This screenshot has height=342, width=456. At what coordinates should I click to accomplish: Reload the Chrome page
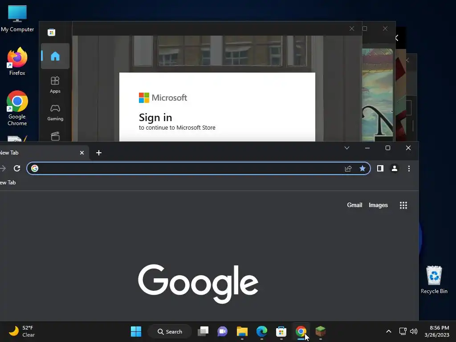point(17,168)
